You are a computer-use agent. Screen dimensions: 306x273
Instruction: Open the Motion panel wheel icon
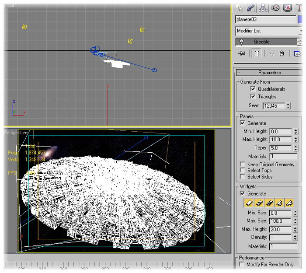pos(275,7)
